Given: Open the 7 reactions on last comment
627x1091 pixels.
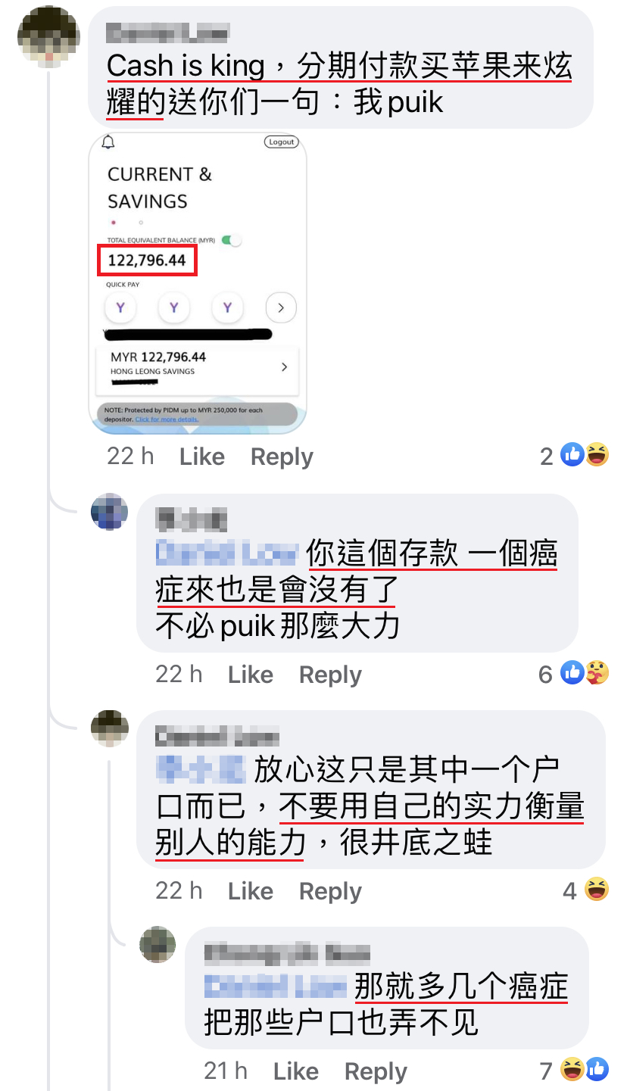Looking at the screenshot, I should point(585,1069).
